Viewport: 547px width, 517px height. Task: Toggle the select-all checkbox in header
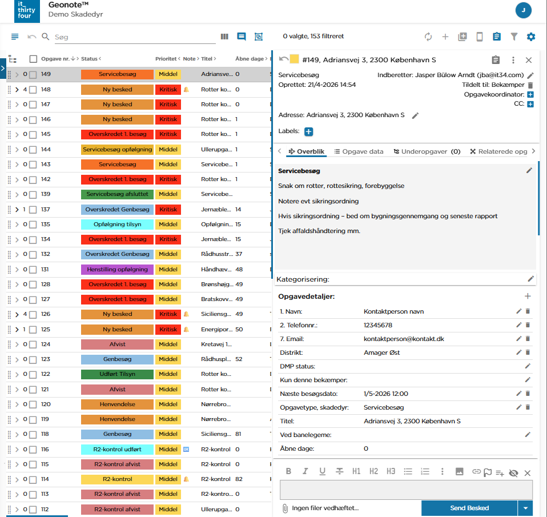[33, 59]
